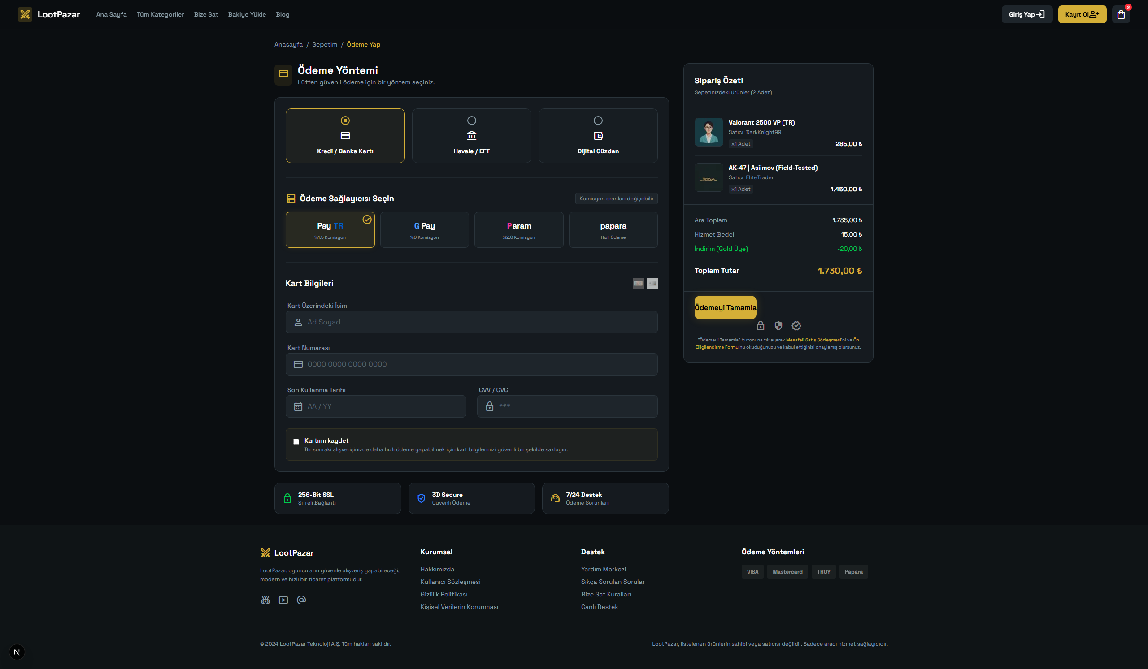
Task: Click the @ social icon in footer
Action: pyautogui.click(x=301, y=600)
